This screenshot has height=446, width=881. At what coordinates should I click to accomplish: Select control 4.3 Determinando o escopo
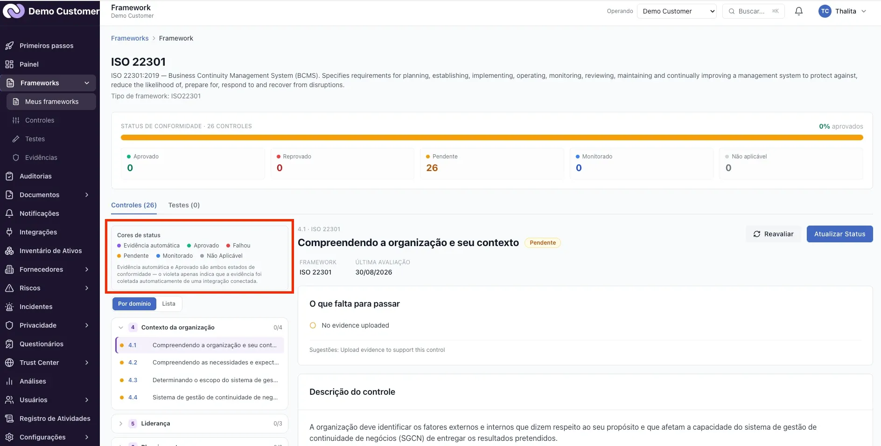pos(200,380)
